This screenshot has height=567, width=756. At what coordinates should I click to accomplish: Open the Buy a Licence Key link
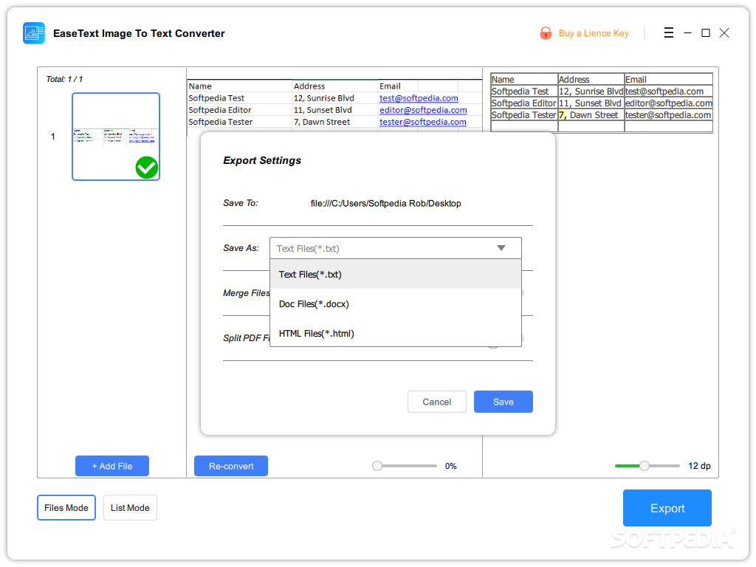point(594,33)
